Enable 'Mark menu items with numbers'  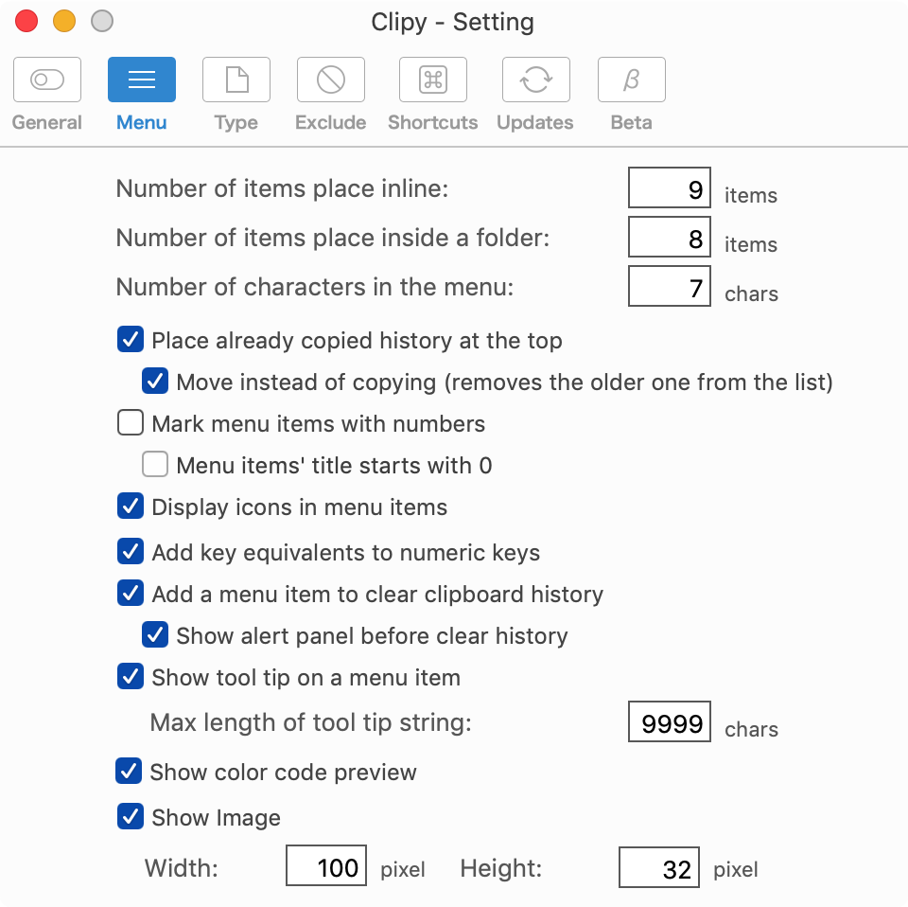130,423
